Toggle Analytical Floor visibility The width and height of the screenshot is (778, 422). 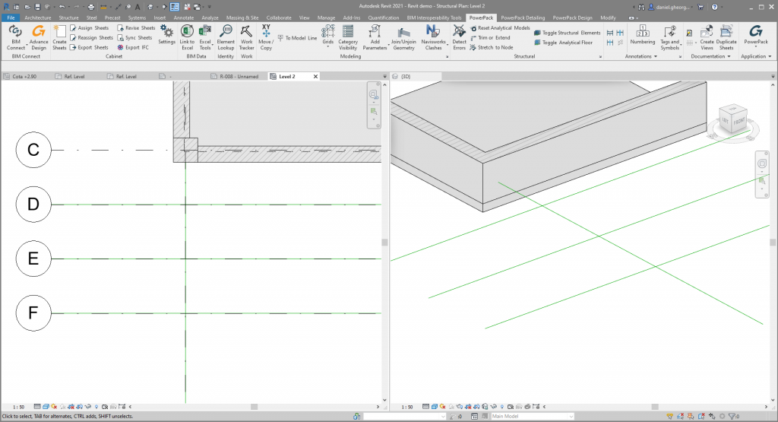[563, 43]
